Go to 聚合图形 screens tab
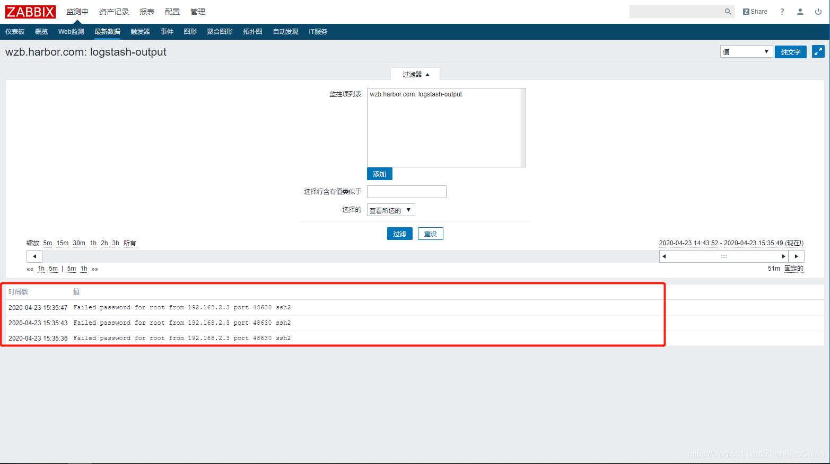The image size is (830, 464). pyautogui.click(x=220, y=32)
